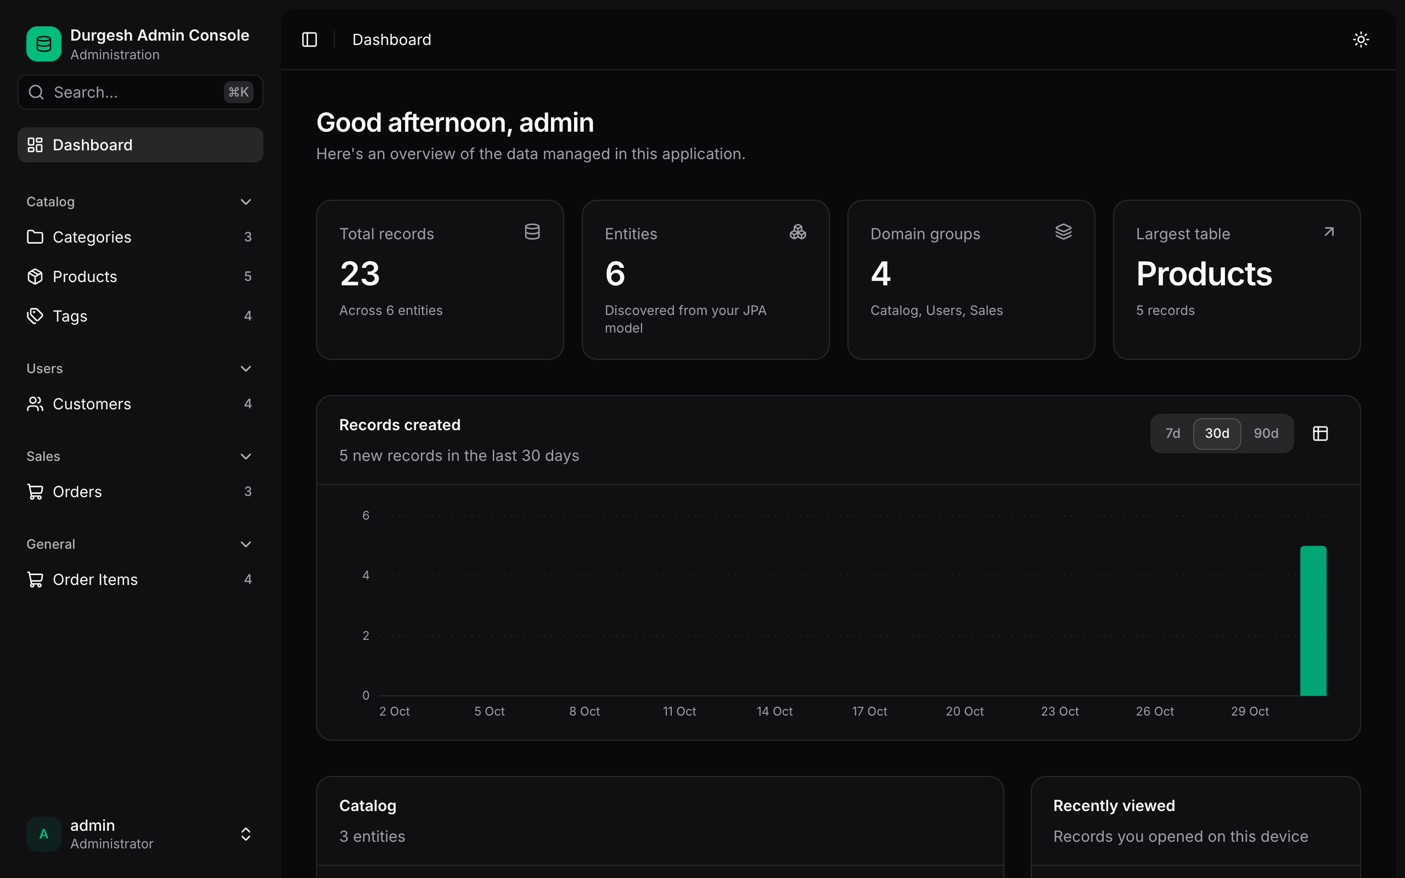Screen dimensions: 1405x878
Task: Focus the Search... input field
Action: 140,92
